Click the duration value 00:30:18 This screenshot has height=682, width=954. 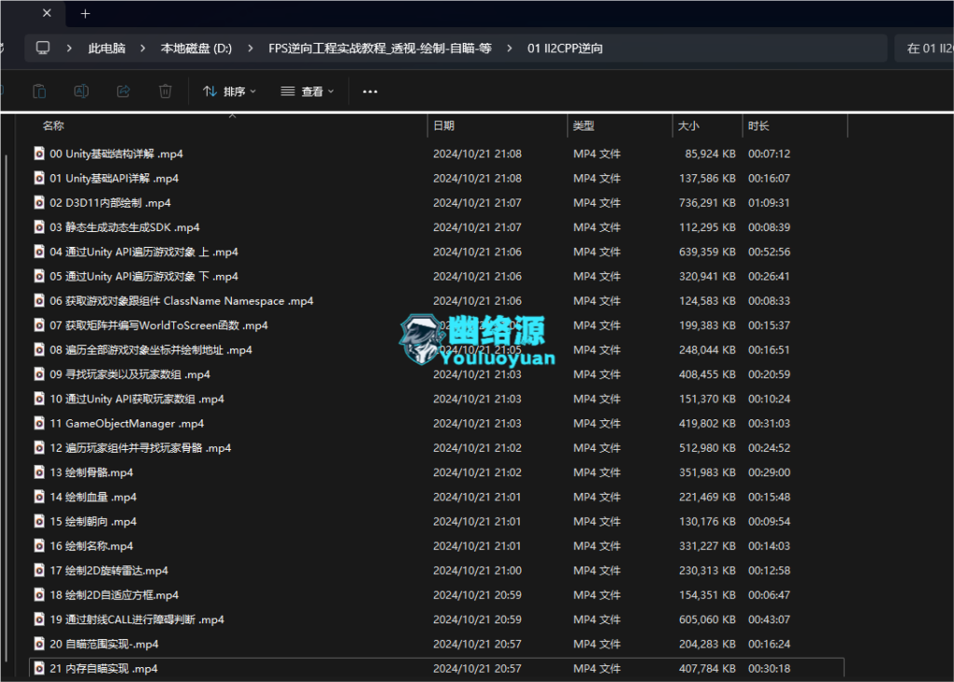[769, 668]
